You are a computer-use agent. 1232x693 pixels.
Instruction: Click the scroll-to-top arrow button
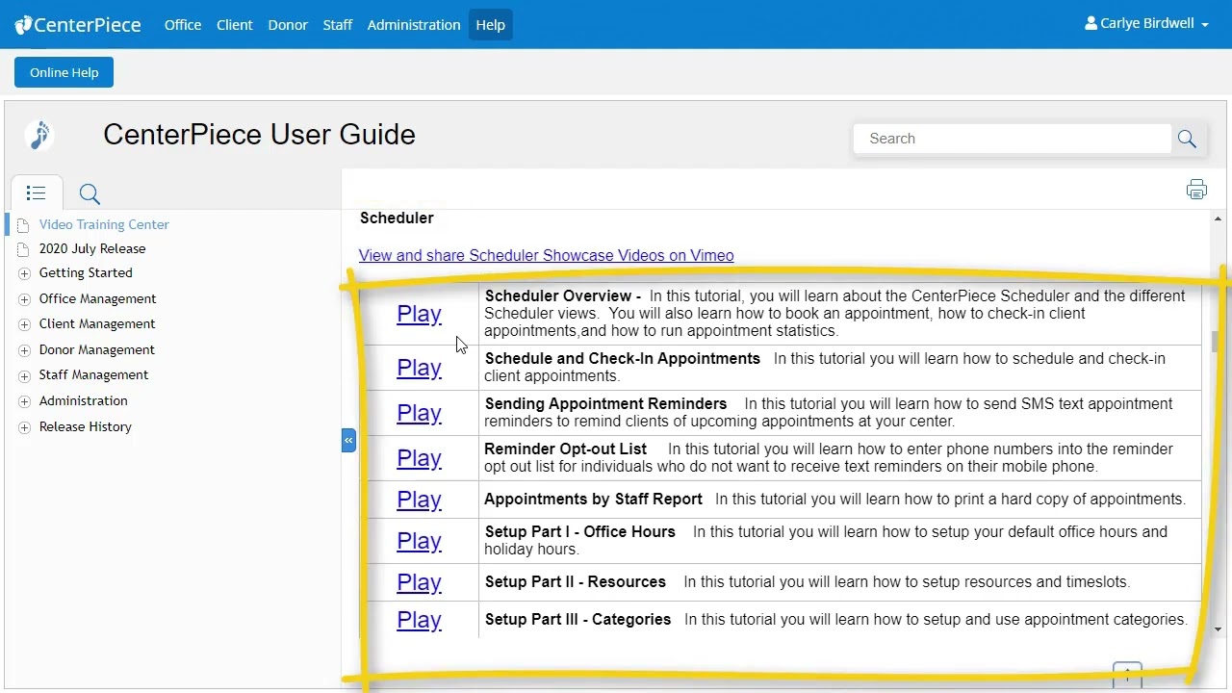pos(1127,674)
